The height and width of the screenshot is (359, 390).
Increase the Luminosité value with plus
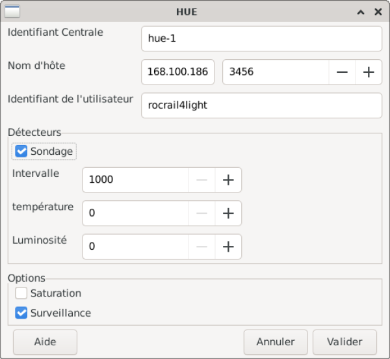pyautogui.click(x=228, y=246)
